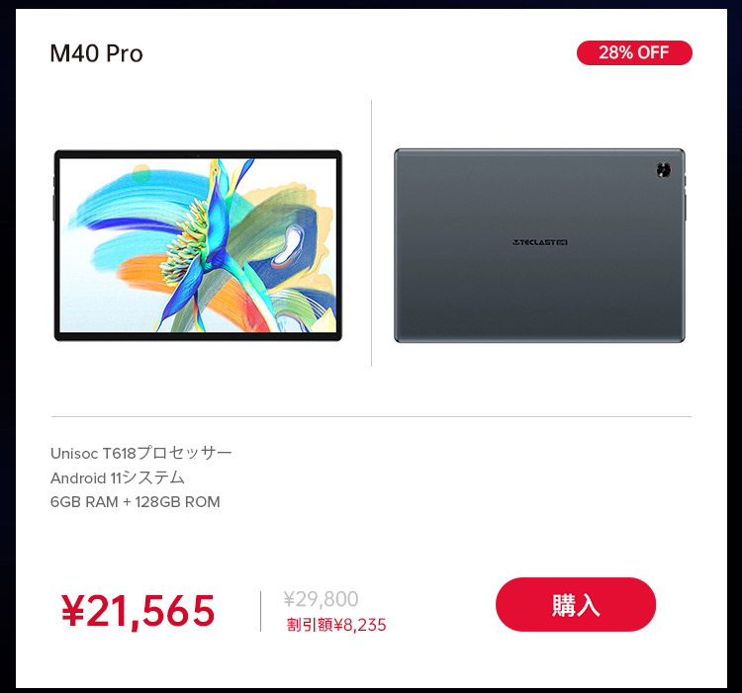Click the 28% OFF discount badge

click(x=634, y=52)
